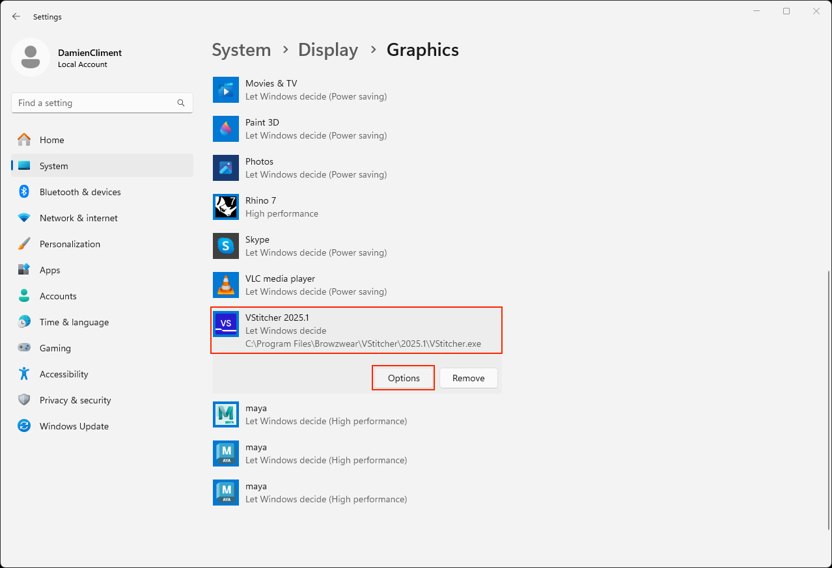Click the Find a setting search box

point(102,103)
